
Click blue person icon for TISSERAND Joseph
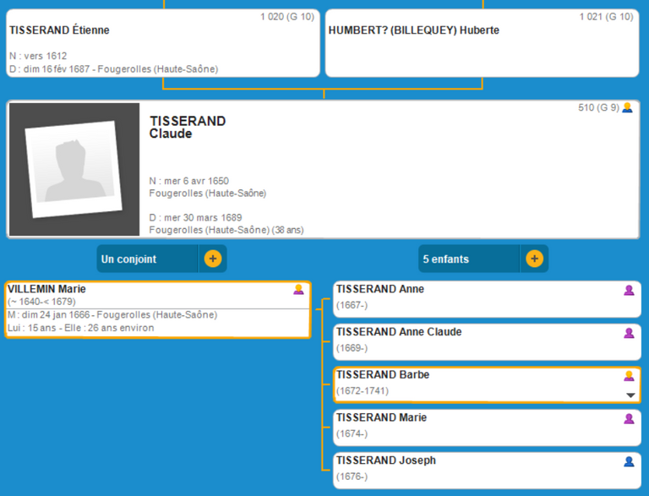tap(629, 461)
